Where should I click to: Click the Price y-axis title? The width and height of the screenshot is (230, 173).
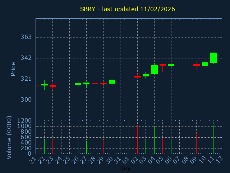[13, 69]
